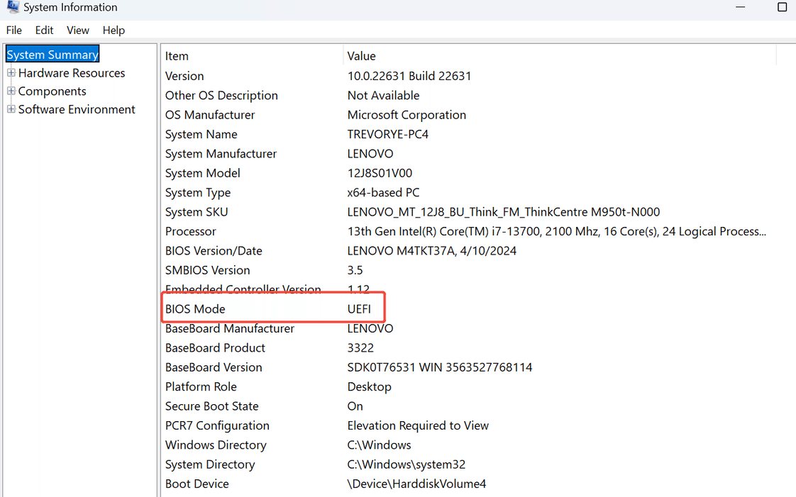Maximize the System Information window
The height and width of the screenshot is (497, 796).
[783, 7]
